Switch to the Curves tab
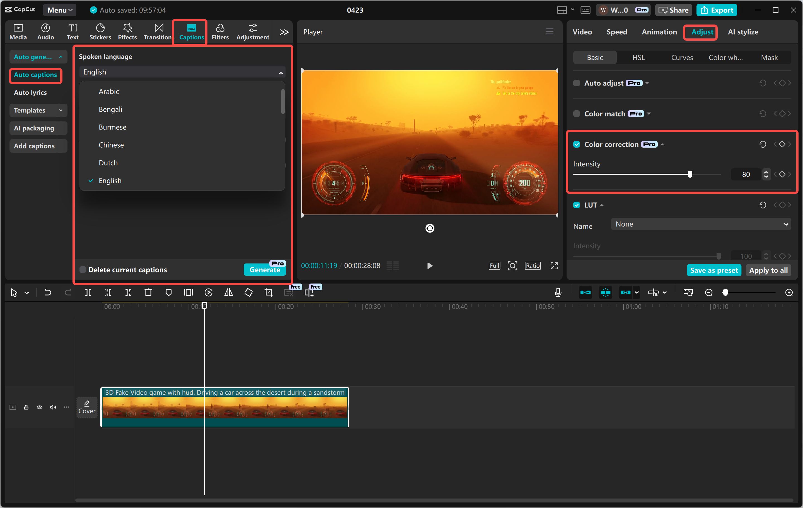Viewport: 803px width, 508px height. point(682,57)
